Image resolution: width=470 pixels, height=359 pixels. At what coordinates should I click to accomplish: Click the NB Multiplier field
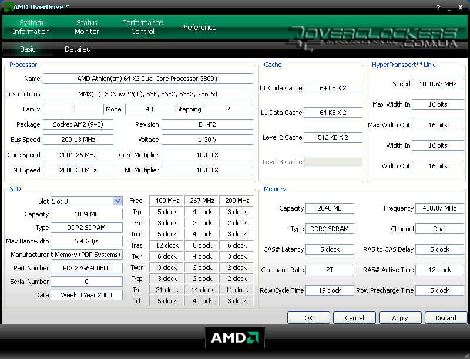(207, 170)
